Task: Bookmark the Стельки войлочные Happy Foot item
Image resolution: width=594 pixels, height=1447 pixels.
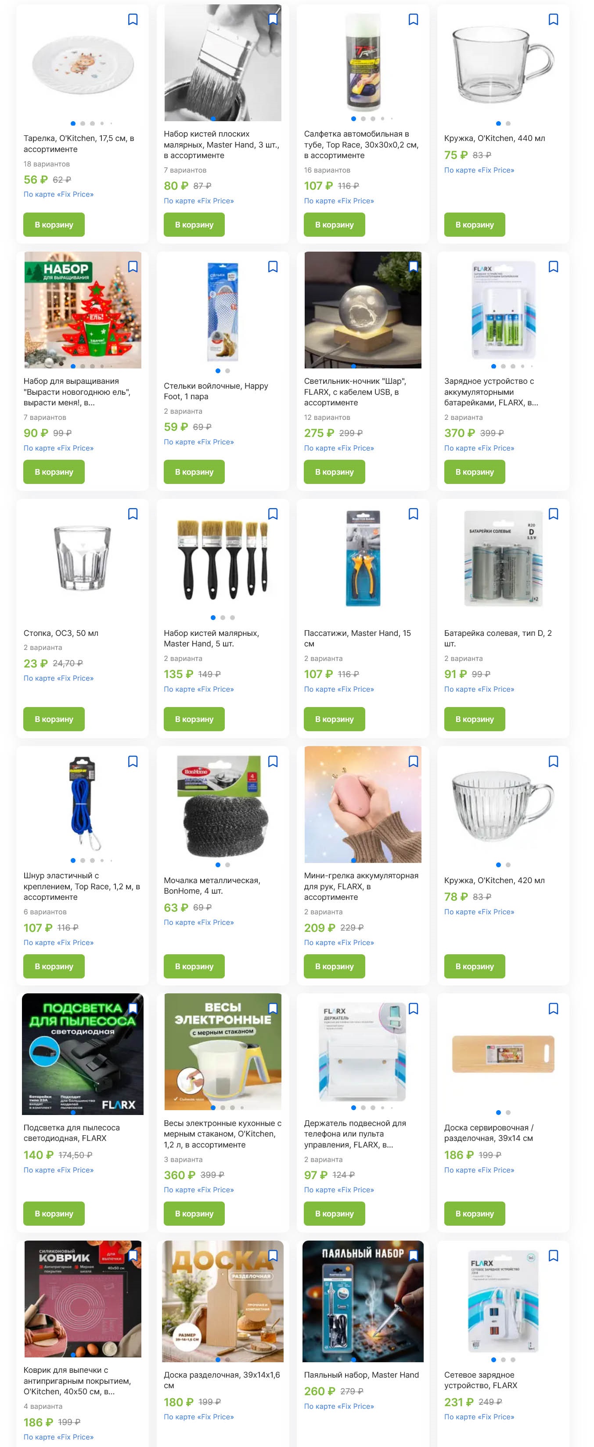Action: tap(273, 267)
